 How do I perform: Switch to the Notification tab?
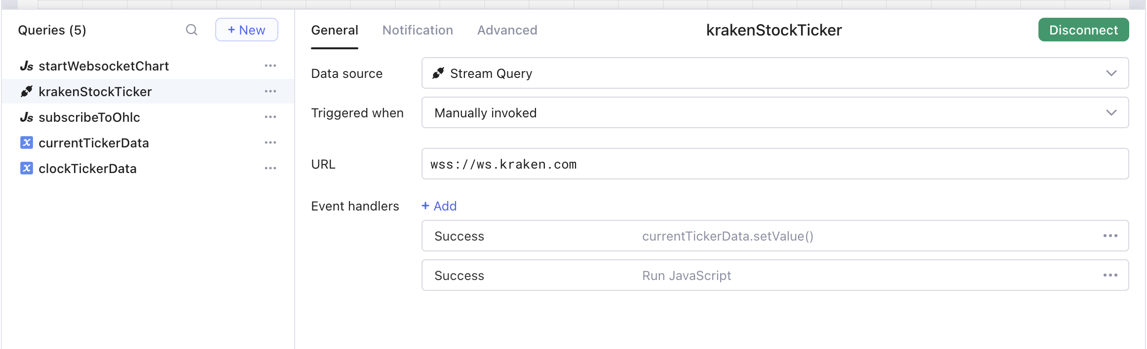pyautogui.click(x=418, y=31)
